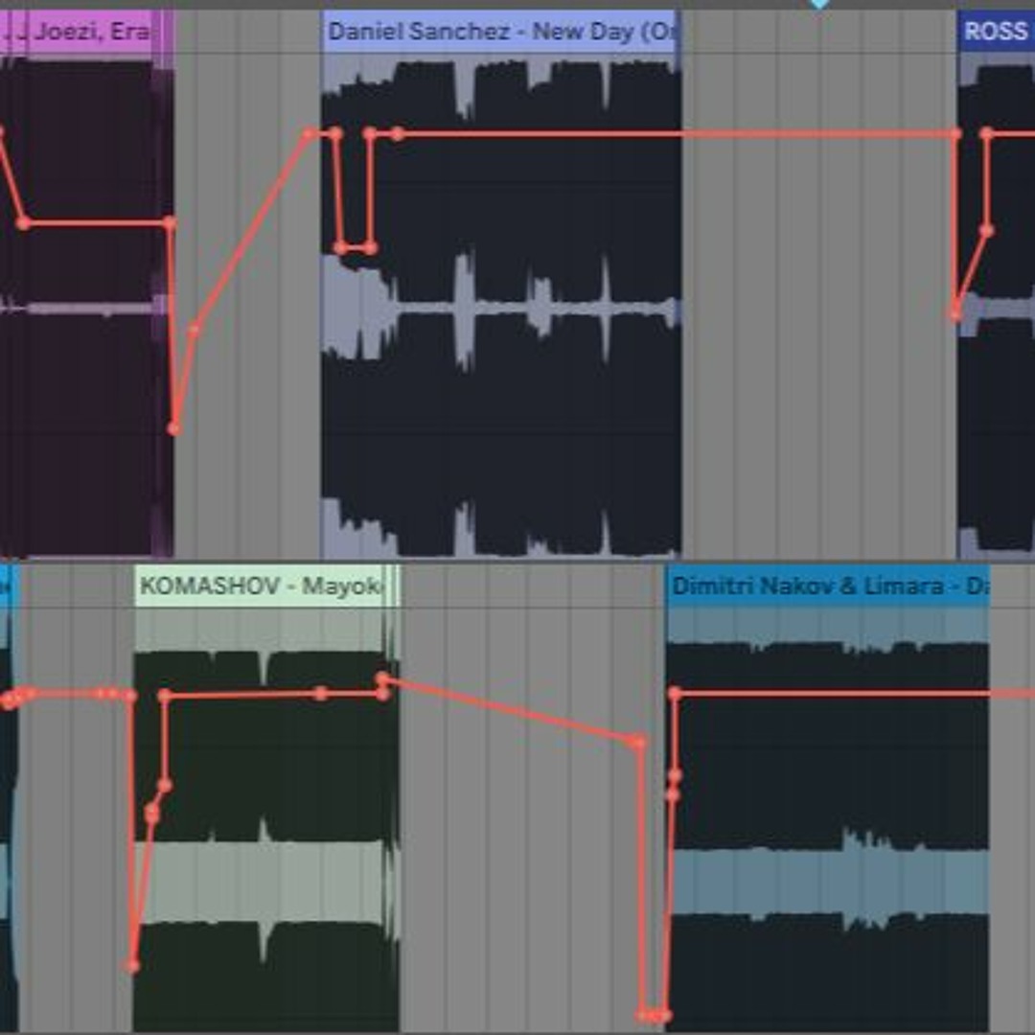
Task: Select the lowest automation breakpoint at the KOMASHOV clip start
Action: click(x=132, y=966)
